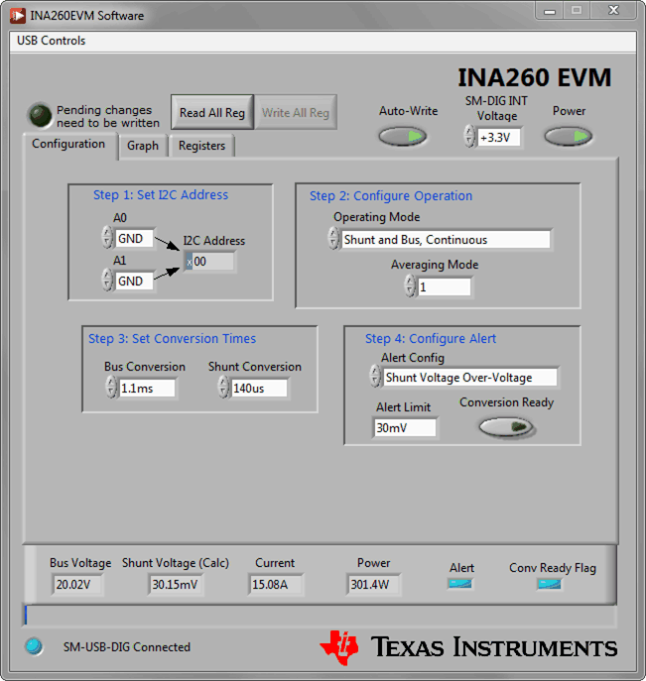Click the Averaging Mode stepper arrows
The height and width of the screenshot is (681, 646).
coord(409,286)
